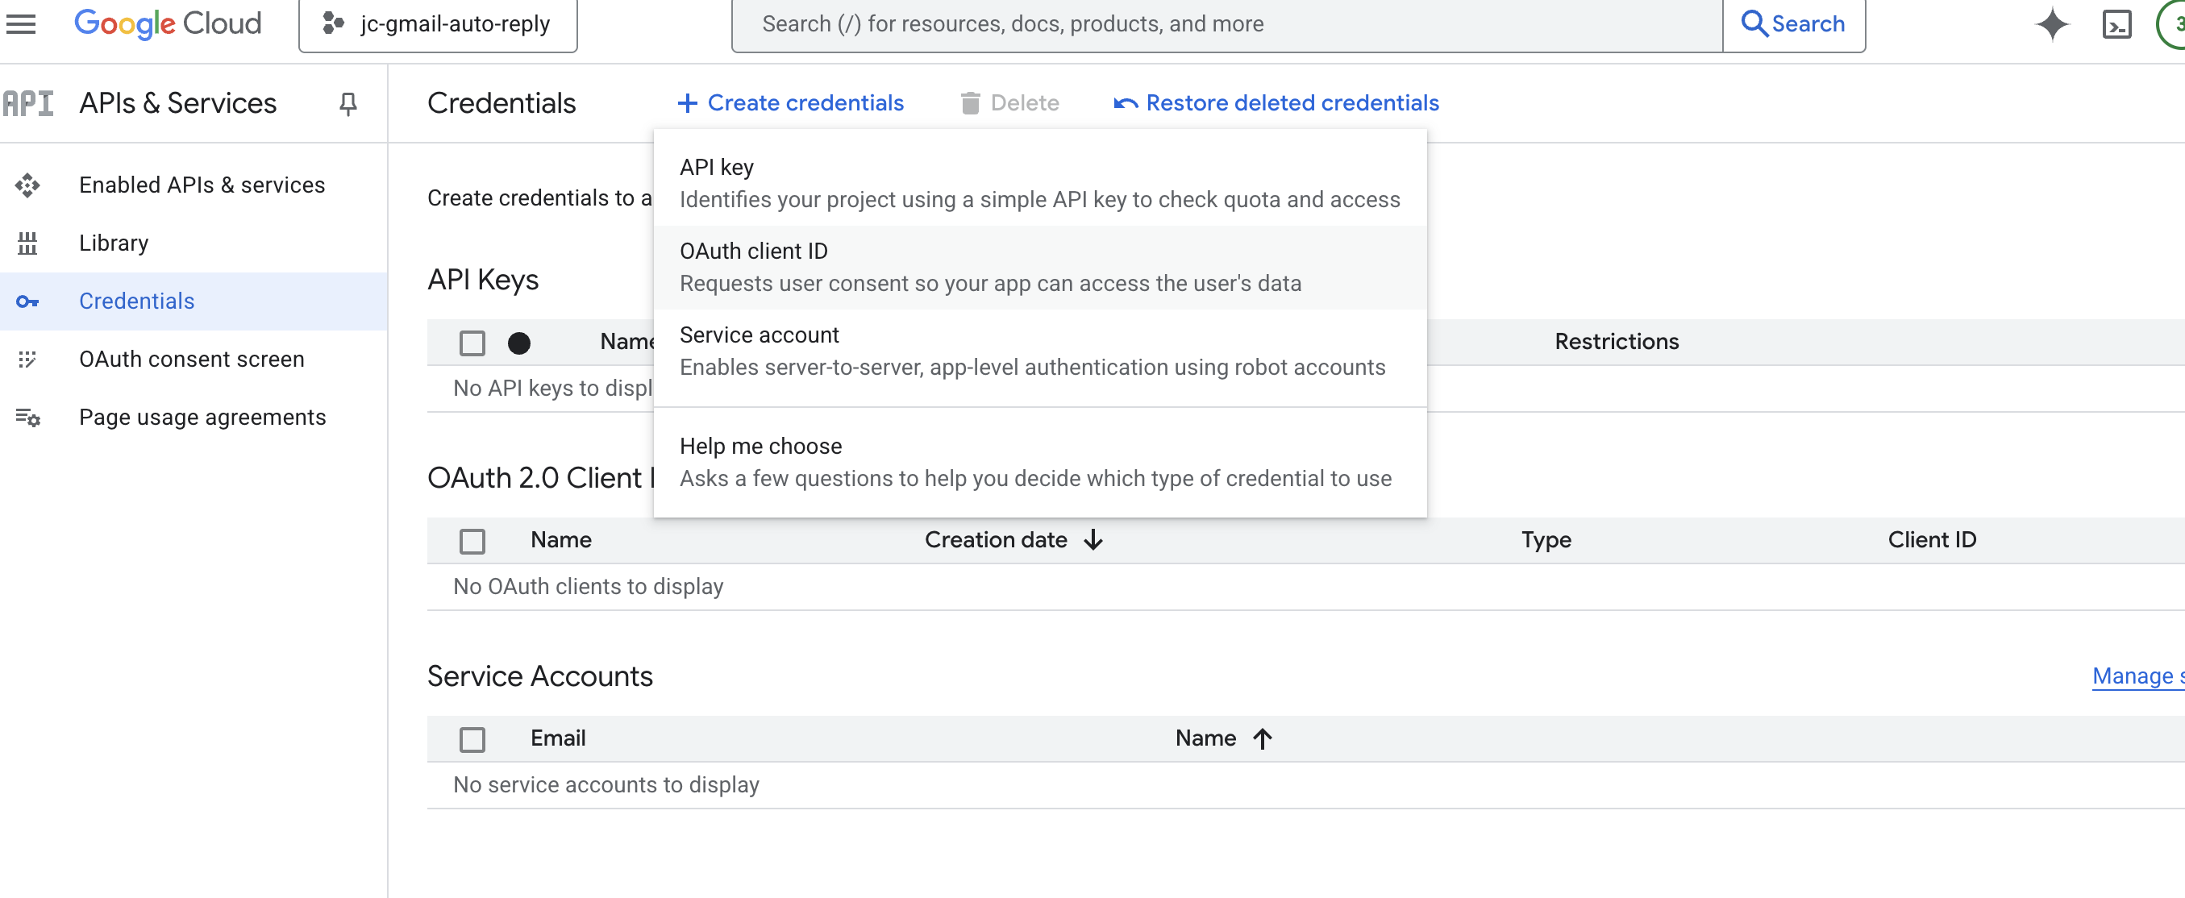The height and width of the screenshot is (898, 2185).
Task: Click the Page usage agreements icon
Action: (x=27, y=418)
